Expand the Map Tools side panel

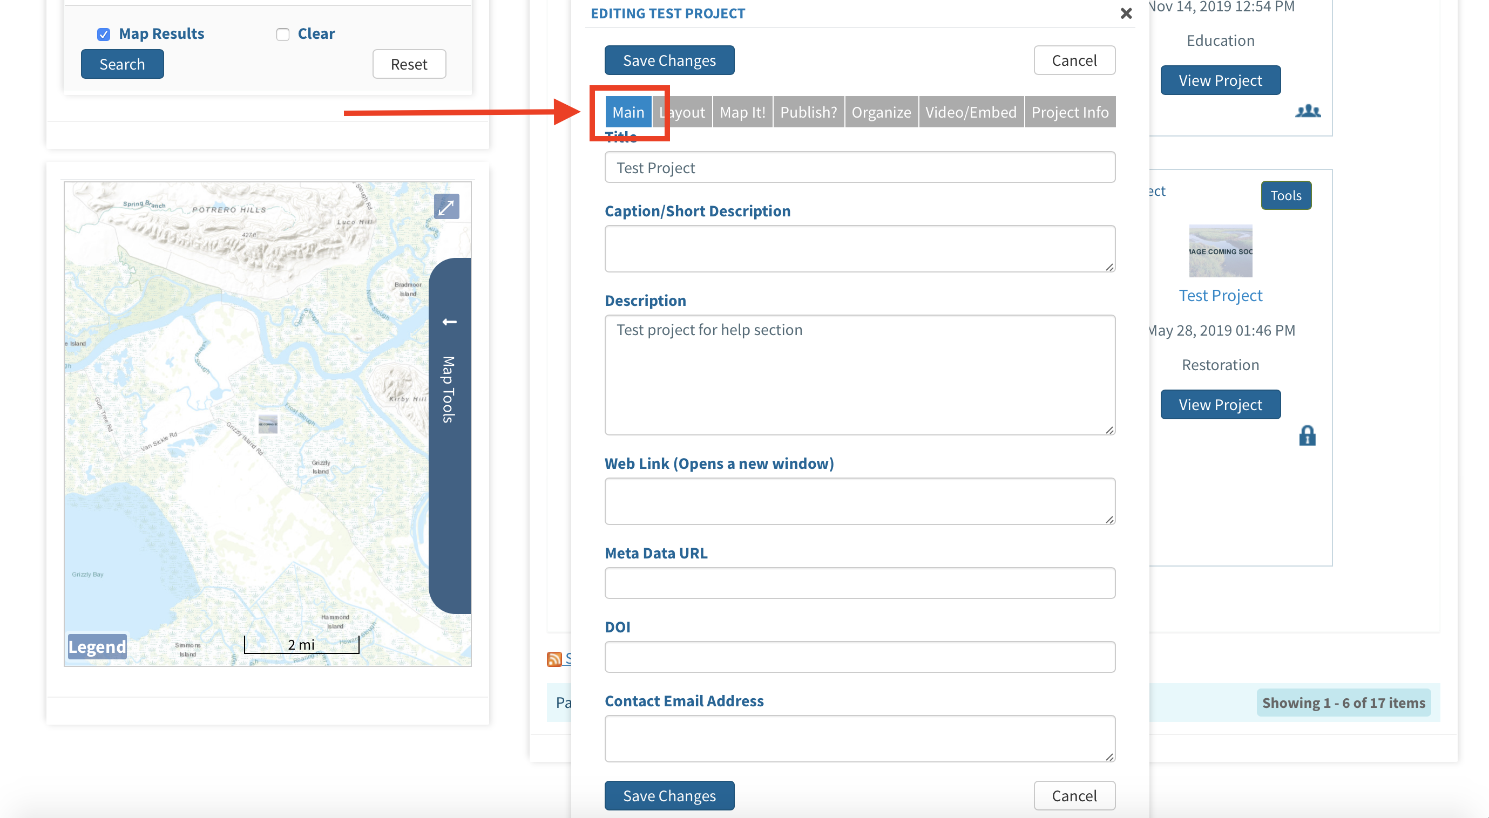449,390
